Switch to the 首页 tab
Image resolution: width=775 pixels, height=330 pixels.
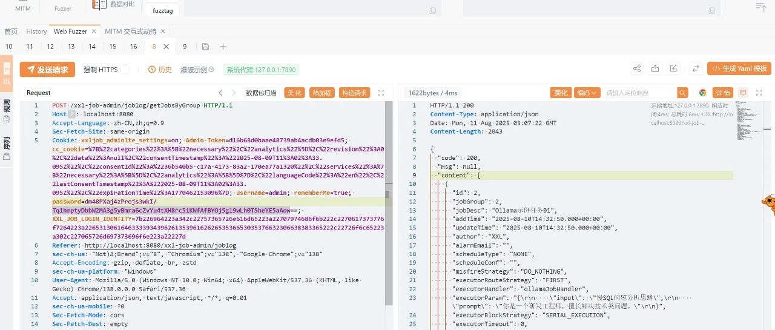(11, 31)
